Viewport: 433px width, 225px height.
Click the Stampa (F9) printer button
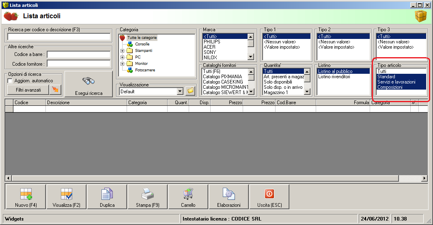[x=147, y=197]
